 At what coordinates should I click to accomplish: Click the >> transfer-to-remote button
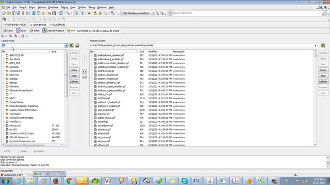(85, 77)
